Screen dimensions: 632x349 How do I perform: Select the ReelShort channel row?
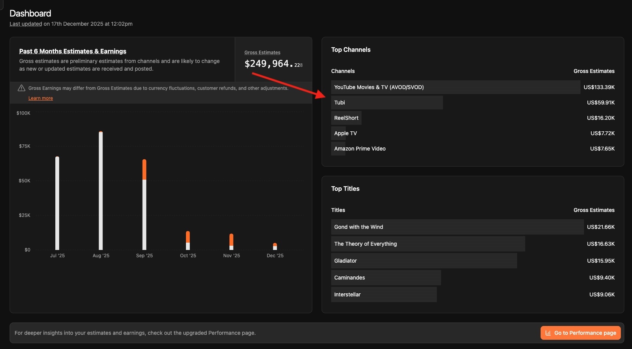click(473, 118)
